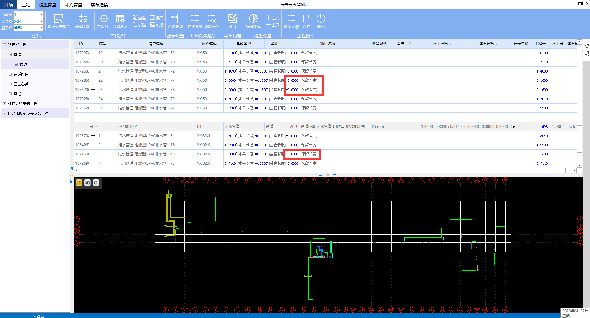The height and width of the screenshot is (318, 590).
Task: Switch the view to 3D mode
Action: [87, 183]
